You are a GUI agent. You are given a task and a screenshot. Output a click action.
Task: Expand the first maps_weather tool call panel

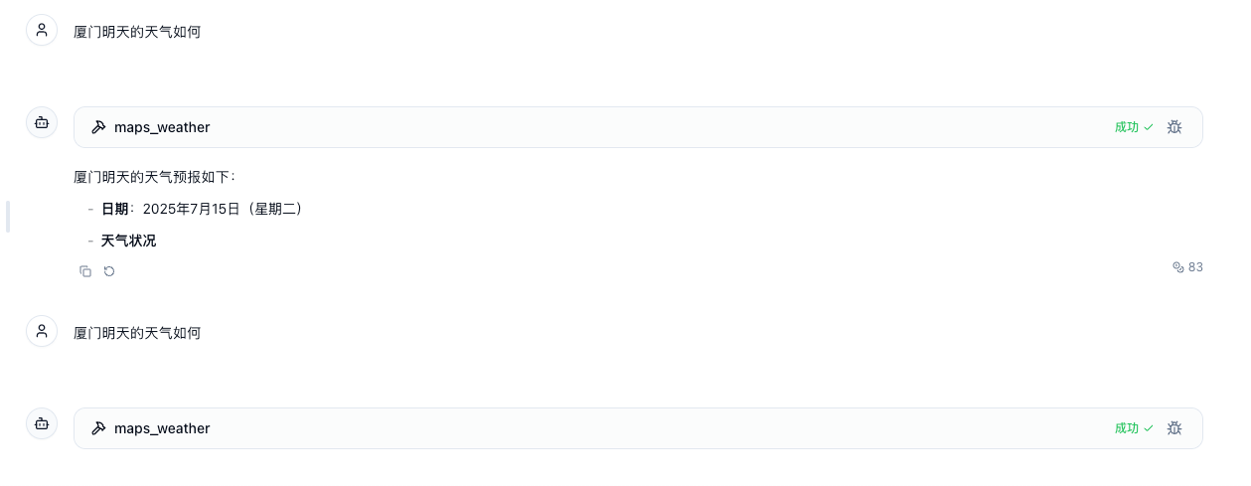click(x=638, y=127)
